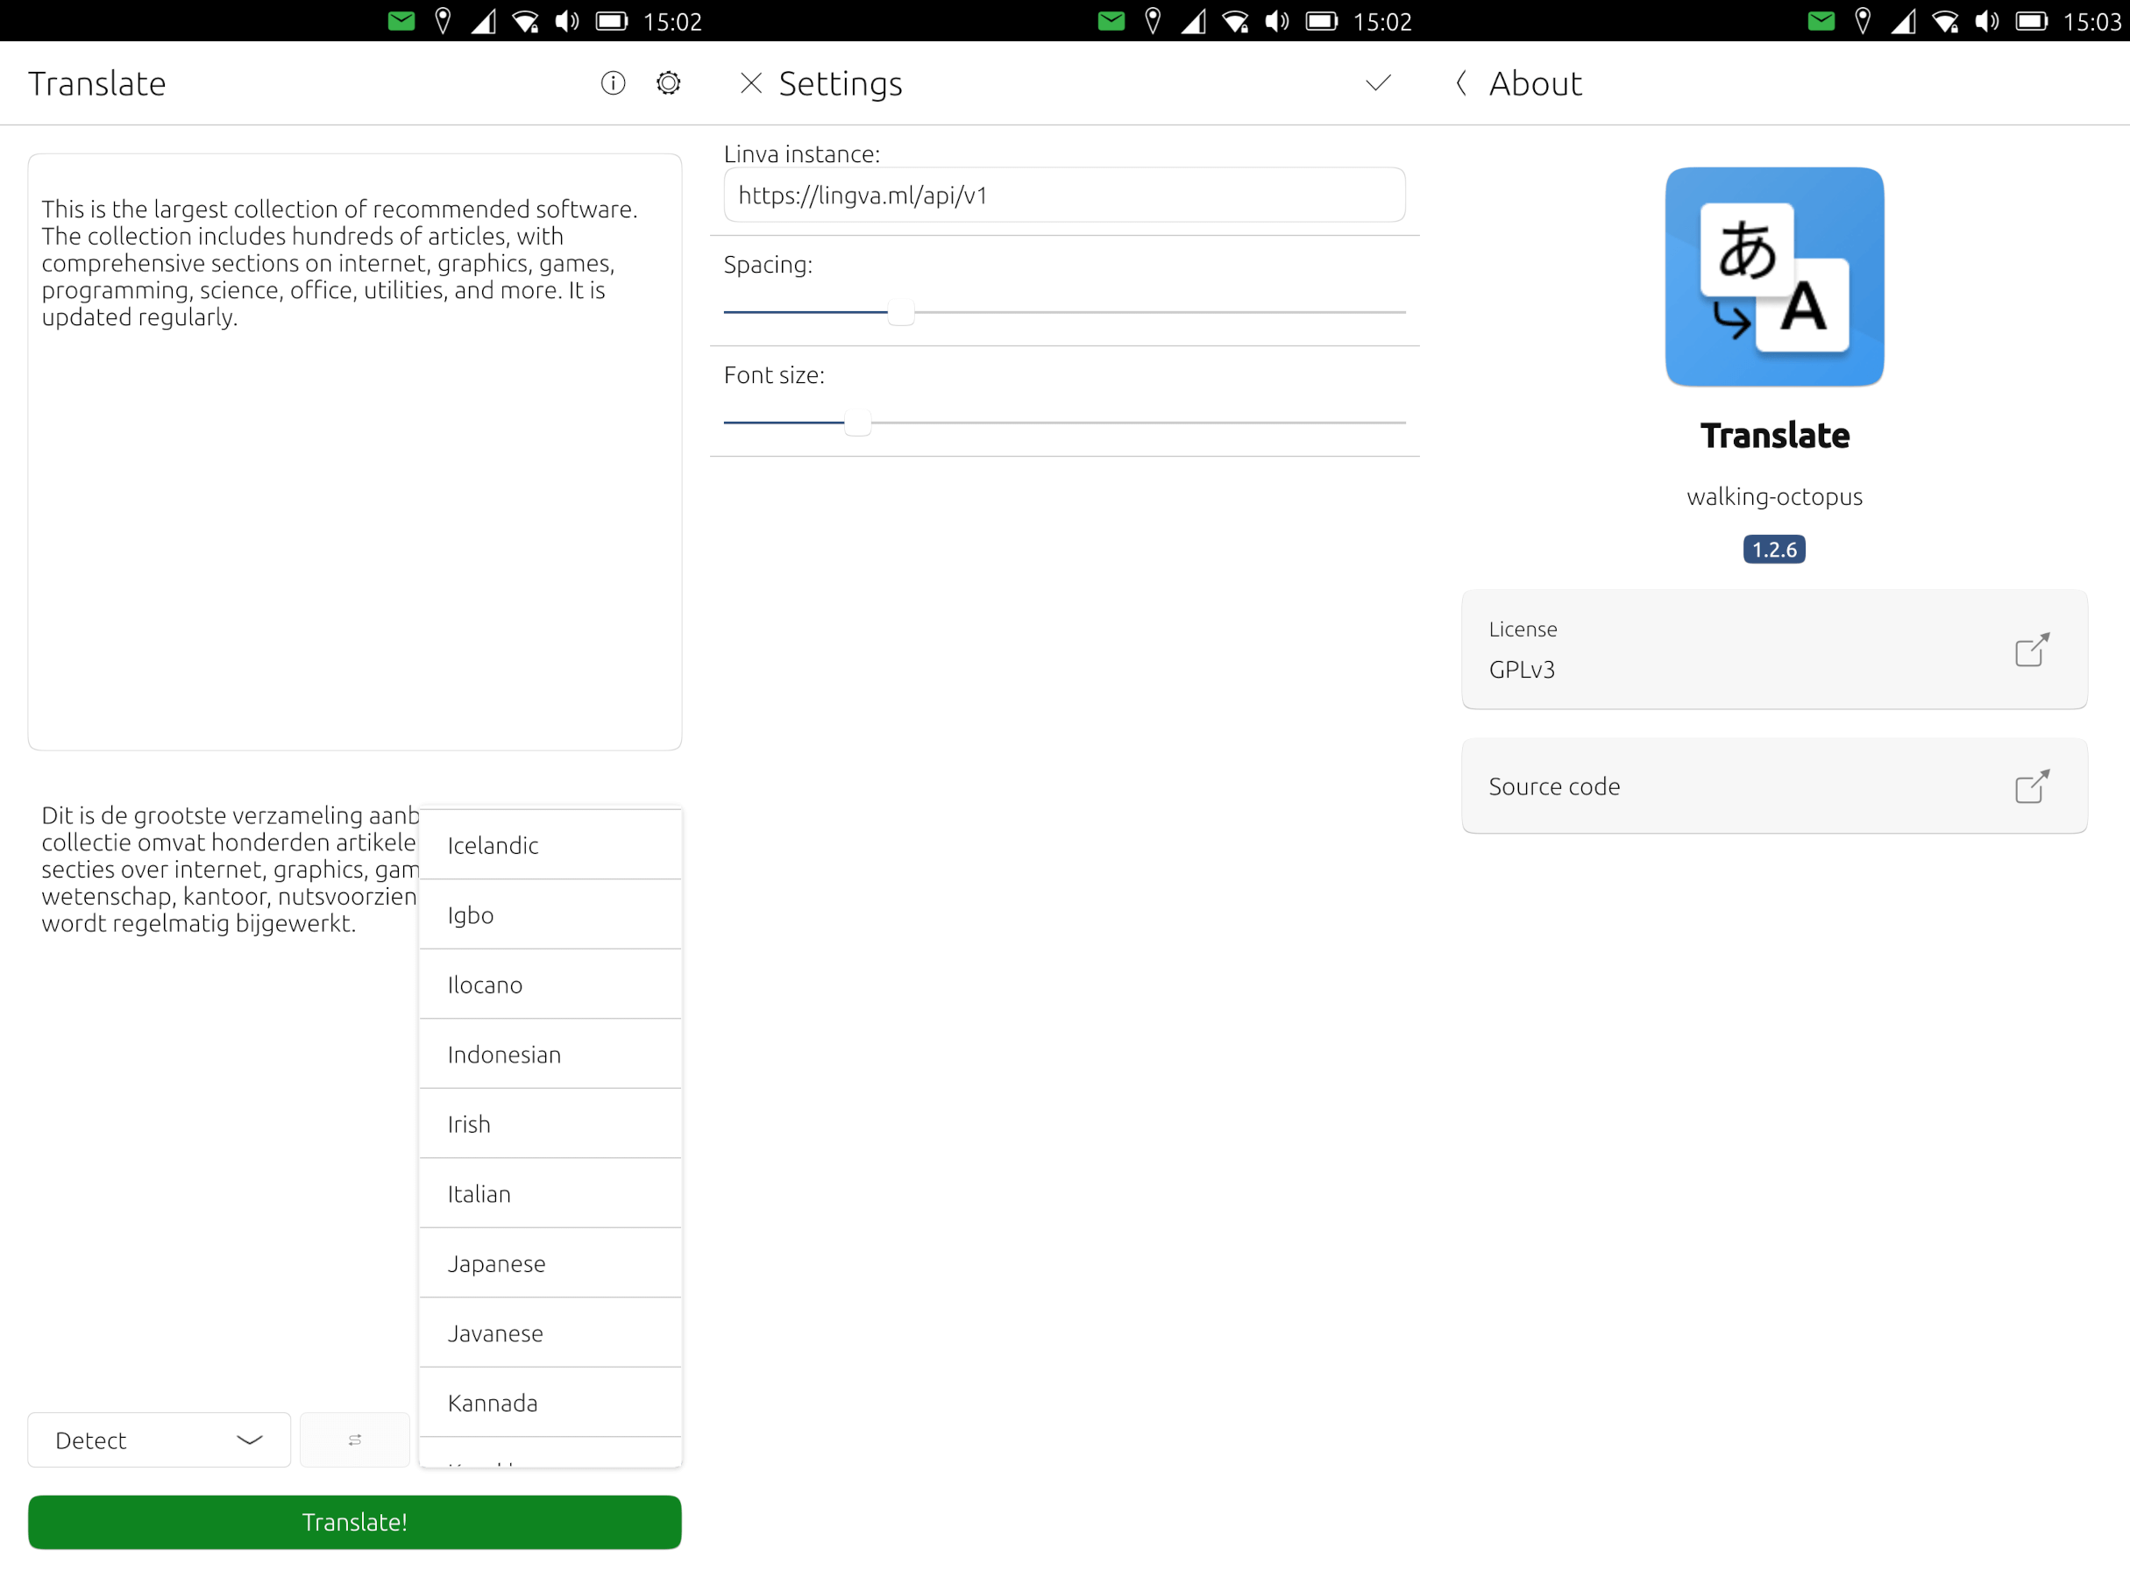Open GPLv3 license external link icon
The width and height of the screenshot is (2130, 1578).
(x=2031, y=650)
